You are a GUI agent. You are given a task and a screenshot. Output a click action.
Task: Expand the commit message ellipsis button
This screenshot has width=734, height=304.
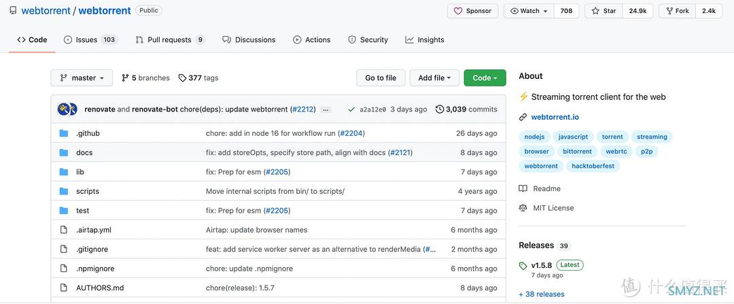pos(326,109)
